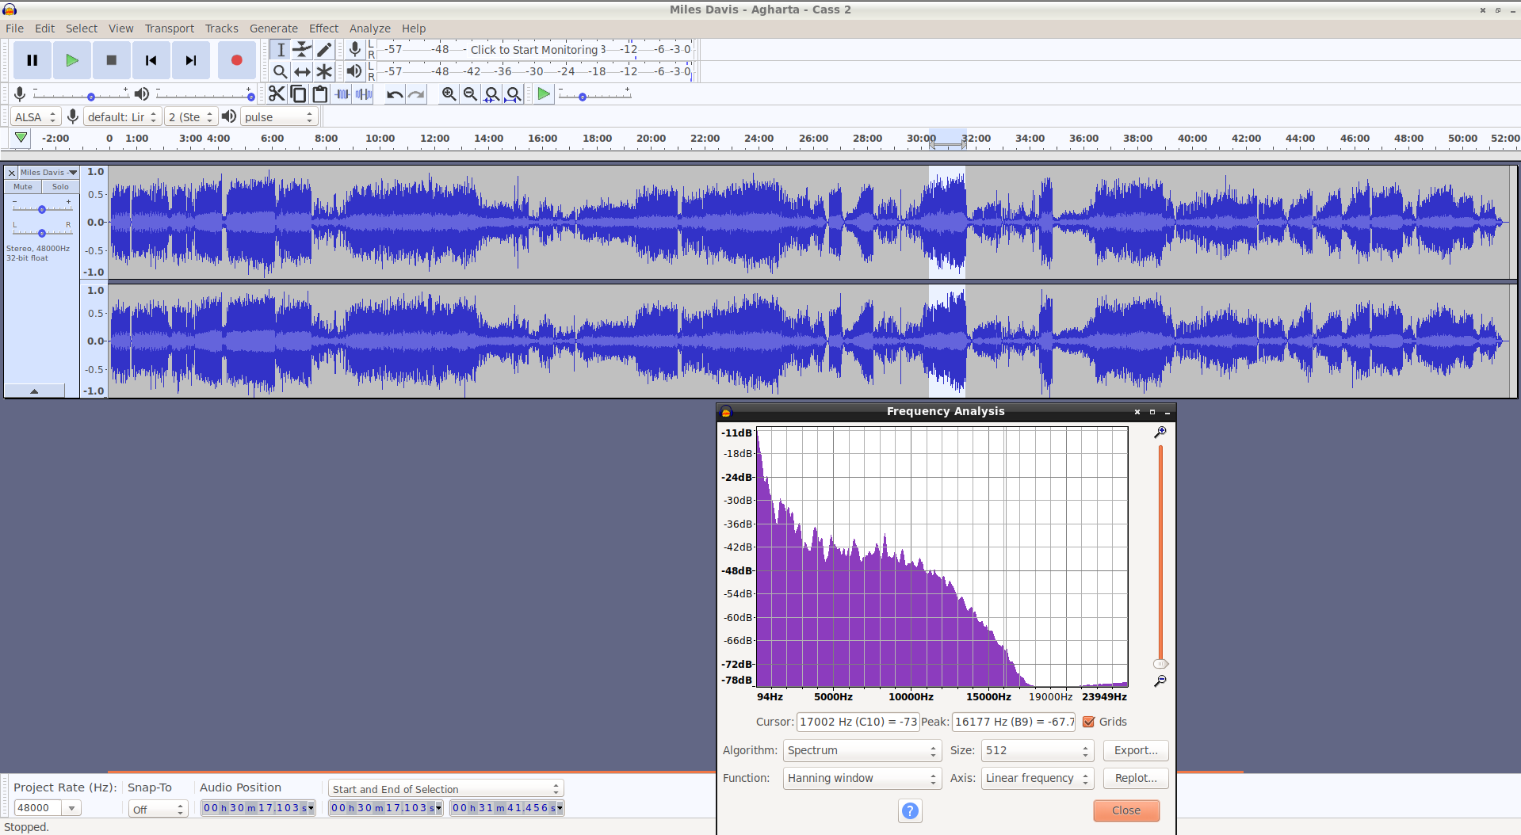Open the Hanning window function dropdown

[862, 778]
